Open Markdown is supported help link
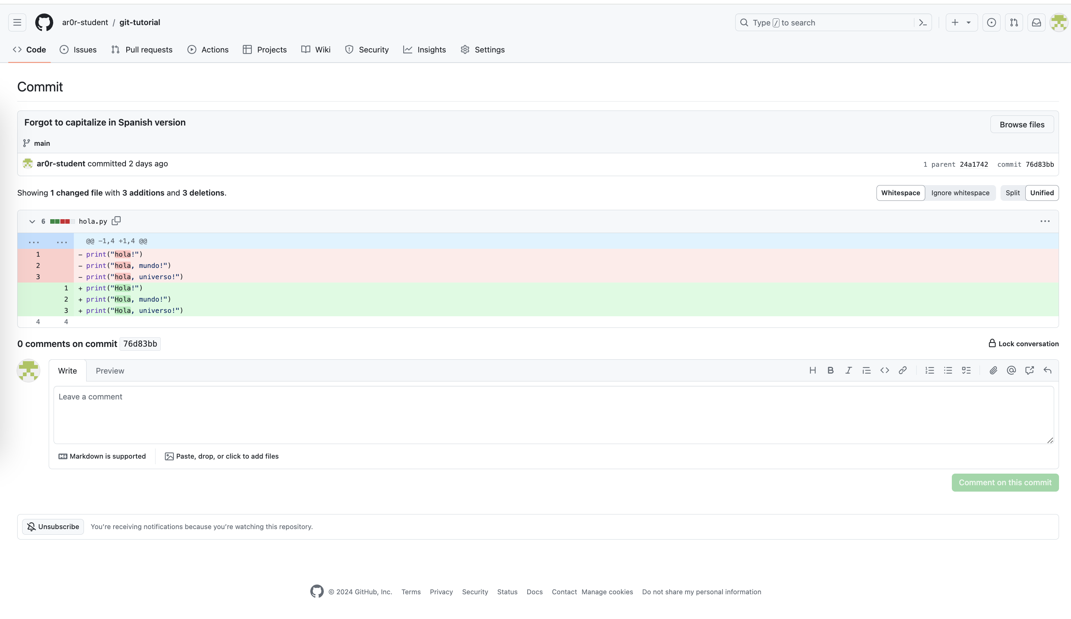The image size is (1071, 619). 102,456
